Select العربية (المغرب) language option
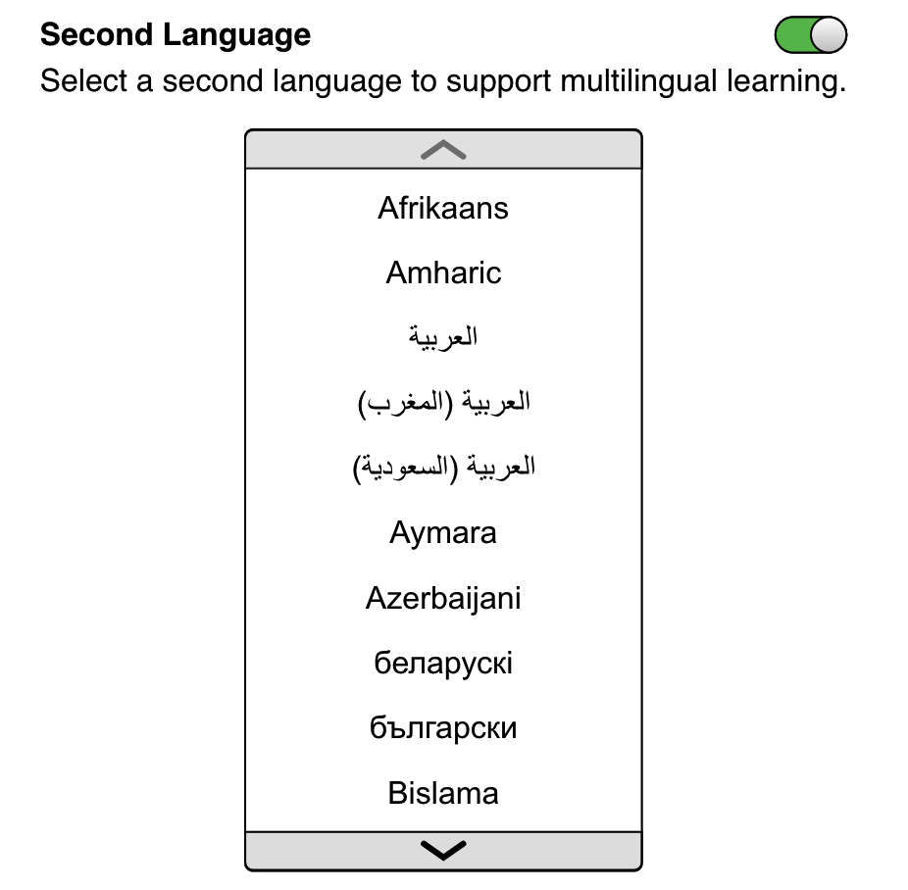Screen dimensions: 908x890 pyautogui.click(x=443, y=402)
